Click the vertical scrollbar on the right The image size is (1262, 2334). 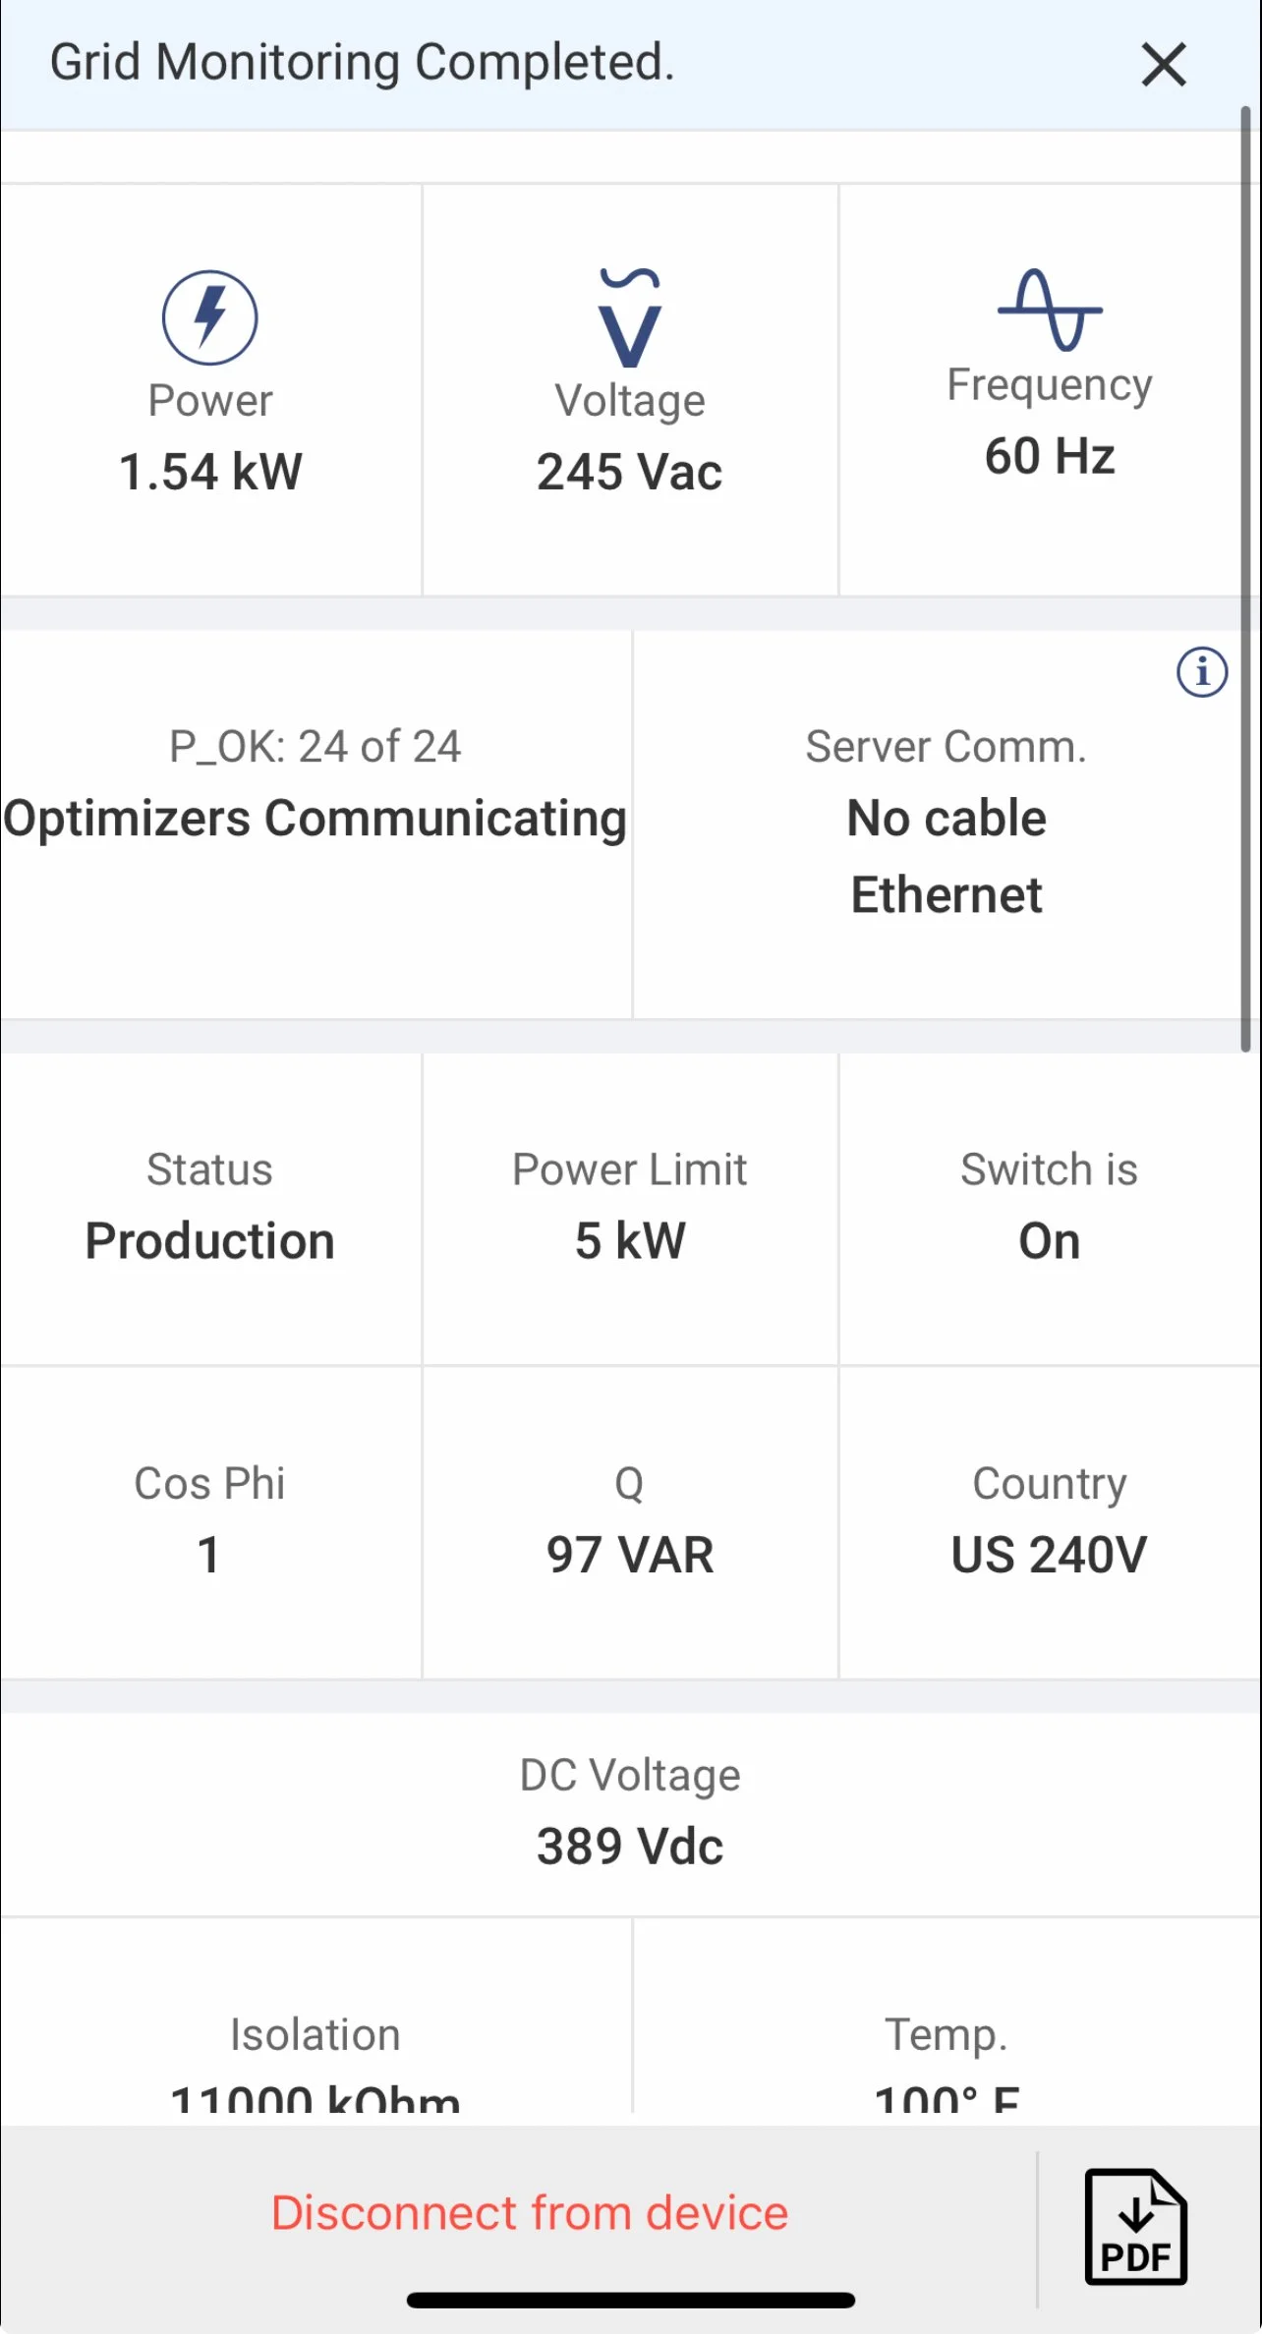coord(1245,580)
